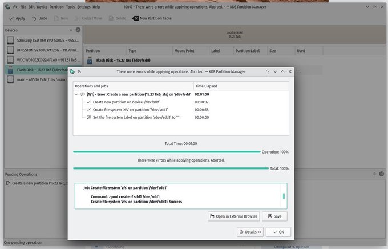Select main /dev/main device

pyautogui.click(x=37, y=79)
